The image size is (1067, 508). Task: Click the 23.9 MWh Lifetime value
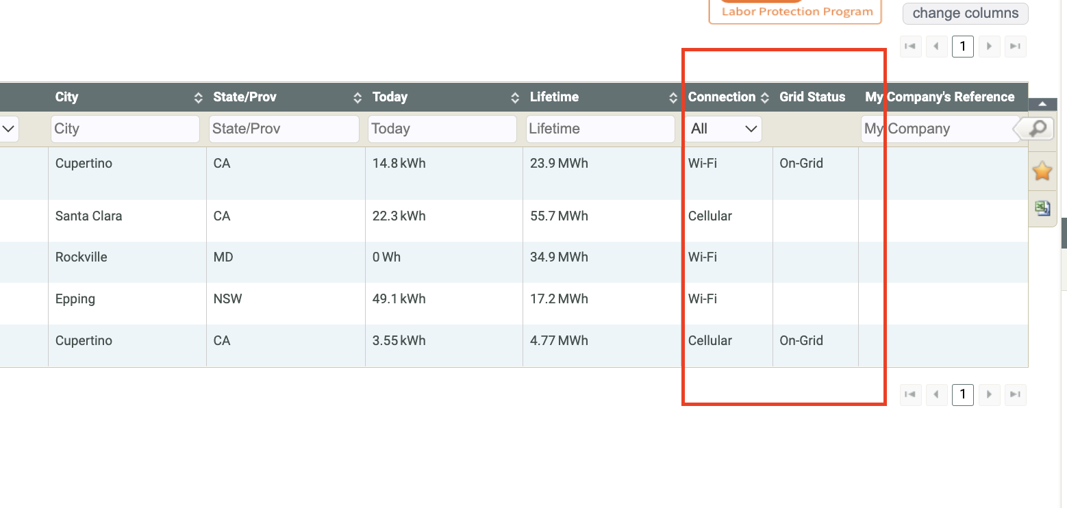point(559,163)
